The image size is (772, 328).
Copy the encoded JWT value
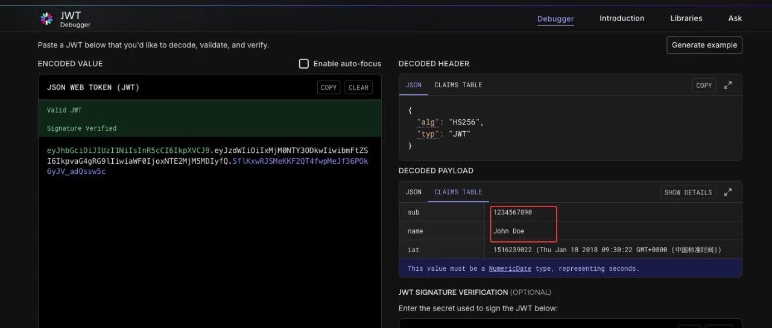[x=329, y=88]
